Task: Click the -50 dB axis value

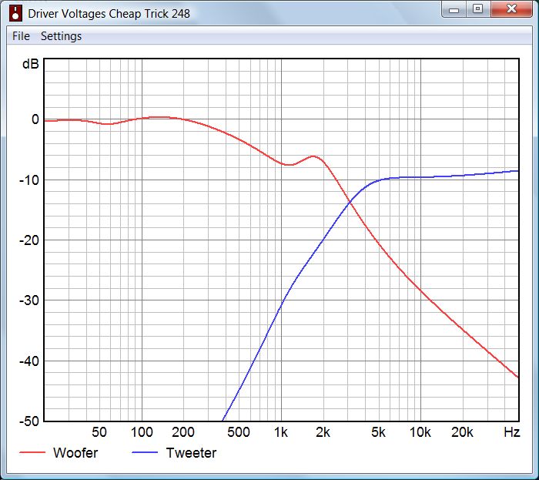Action: coord(29,421)
